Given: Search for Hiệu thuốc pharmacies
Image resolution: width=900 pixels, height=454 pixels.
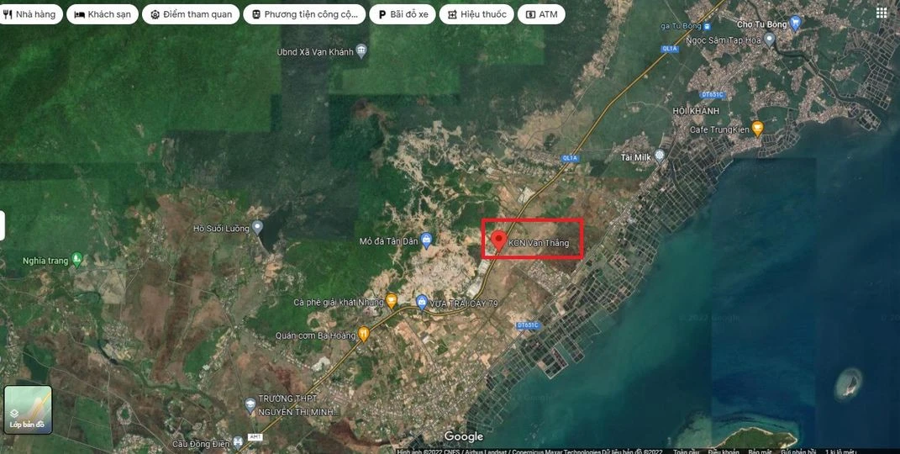Looking at the screenshot, I should click(476, 14).
